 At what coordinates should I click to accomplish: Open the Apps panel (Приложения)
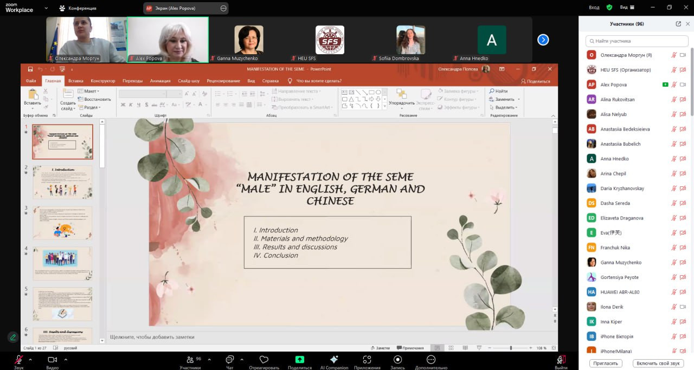click(x=367, y=360)
